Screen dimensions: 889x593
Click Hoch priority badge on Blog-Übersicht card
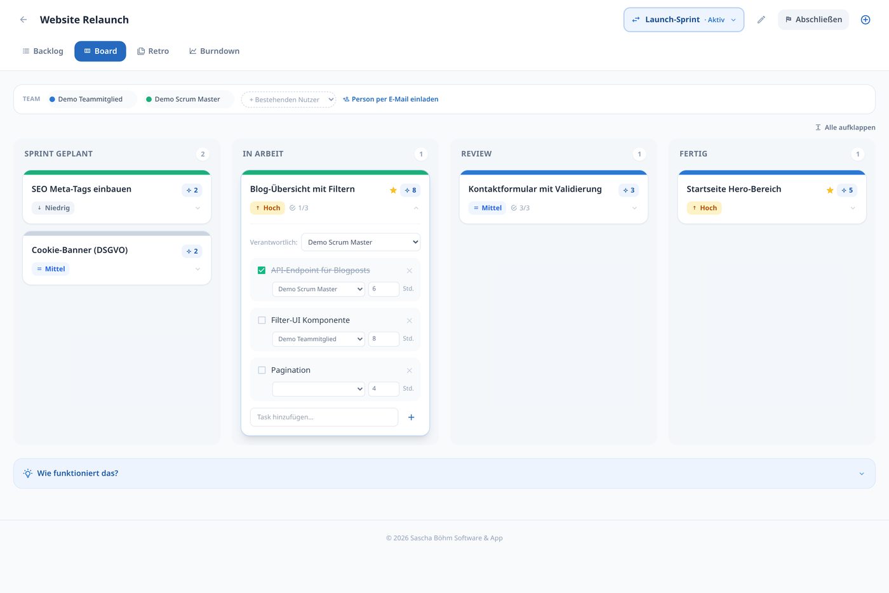click(x=267, y=208)
